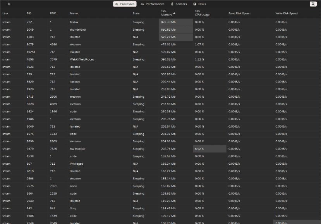
Task: Click memory value 525.27 Mb
Action: pos(168,37)
